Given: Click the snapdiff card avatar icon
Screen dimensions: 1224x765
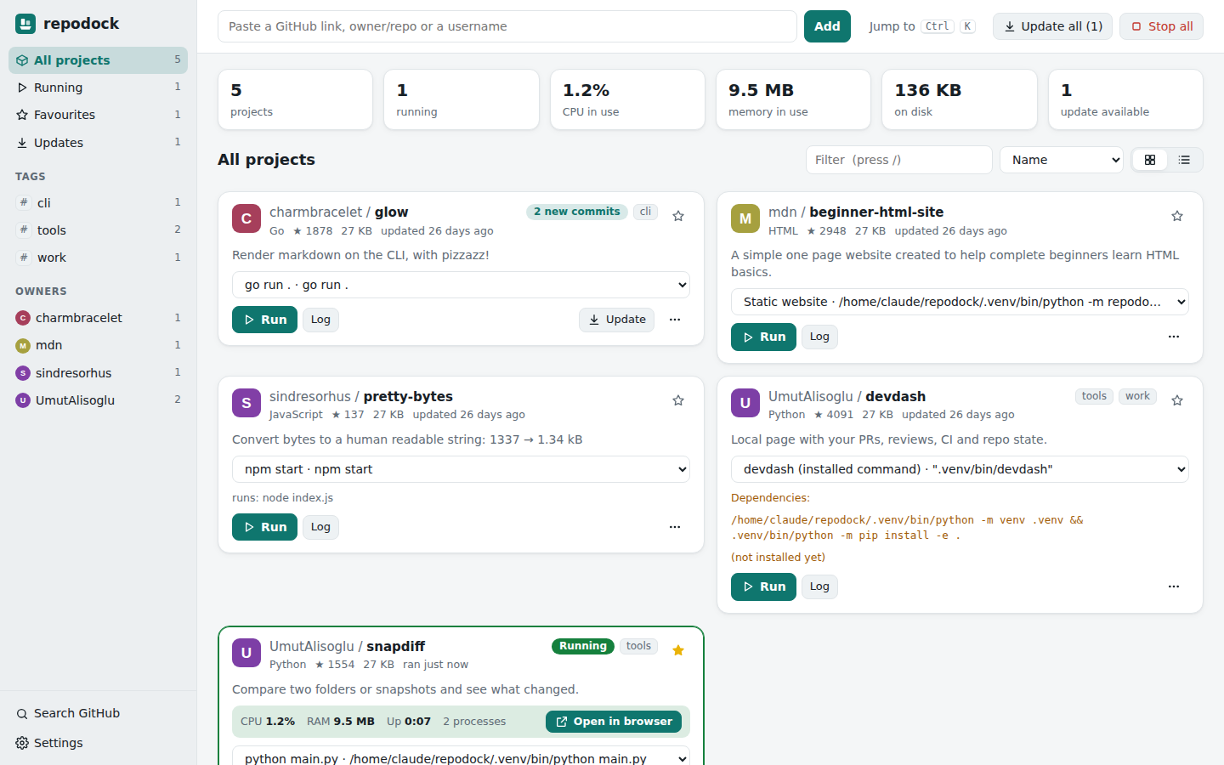Looking at the screenshot, I should 246,653.
